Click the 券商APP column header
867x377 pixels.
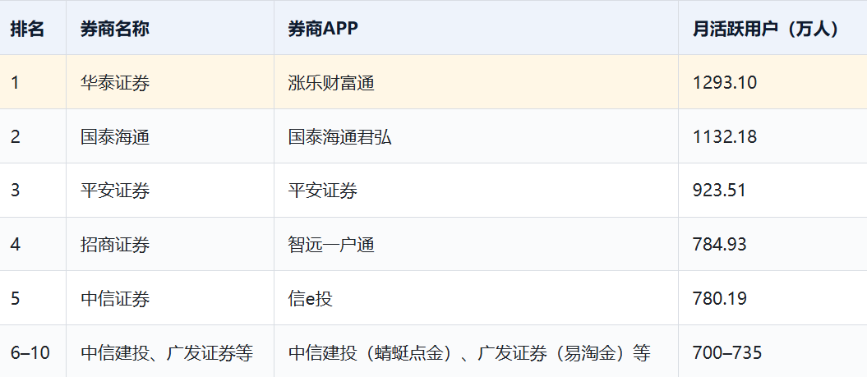(x=476, y=28)
